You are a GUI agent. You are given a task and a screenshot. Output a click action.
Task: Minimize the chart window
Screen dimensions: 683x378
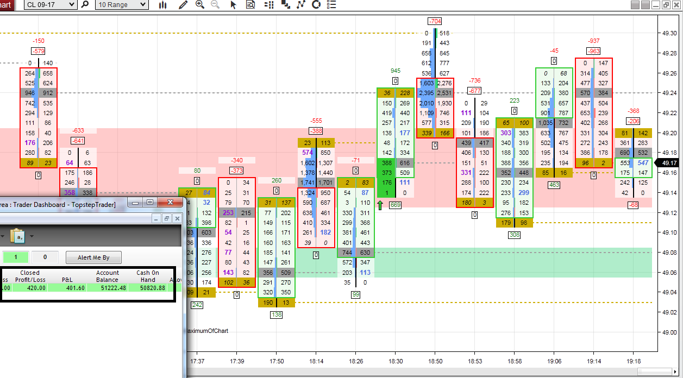click(x=655, y=4)
